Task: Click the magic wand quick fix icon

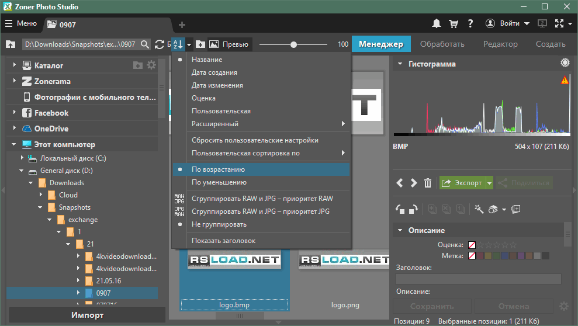Action: pyautogui.click(x=479, y=209)
